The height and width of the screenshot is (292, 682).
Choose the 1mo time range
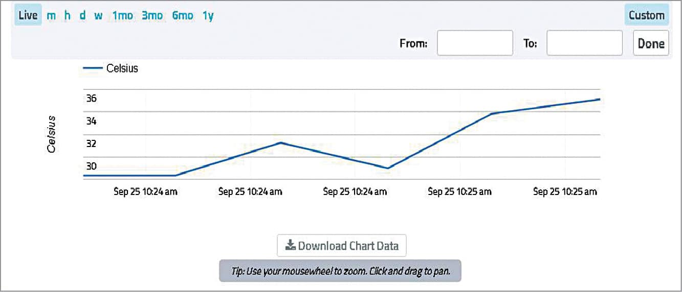click(123, 16)
